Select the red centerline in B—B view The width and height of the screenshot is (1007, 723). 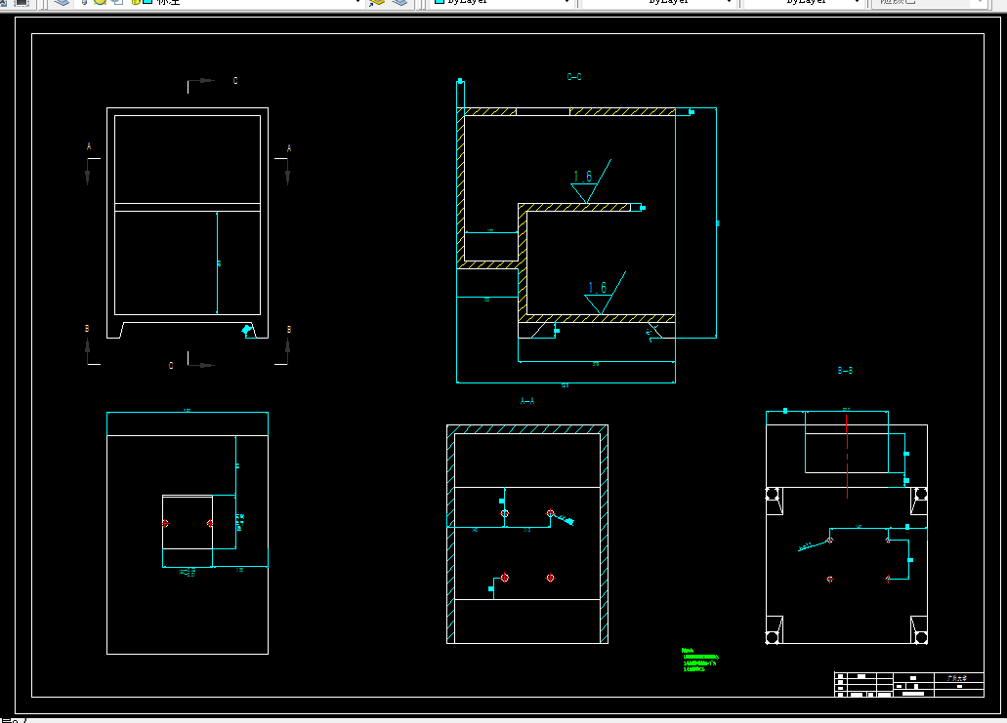847,457
